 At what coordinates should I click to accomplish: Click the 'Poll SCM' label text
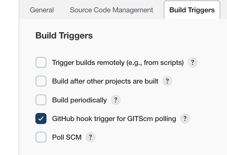click(67, 137)
